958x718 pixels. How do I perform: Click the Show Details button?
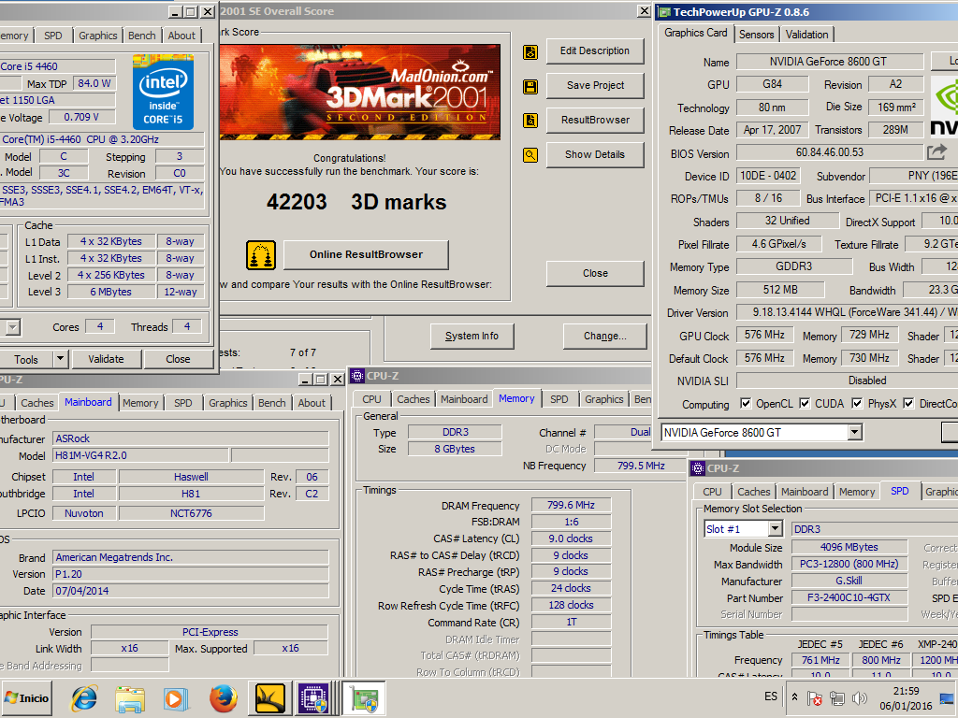point(595,154)
